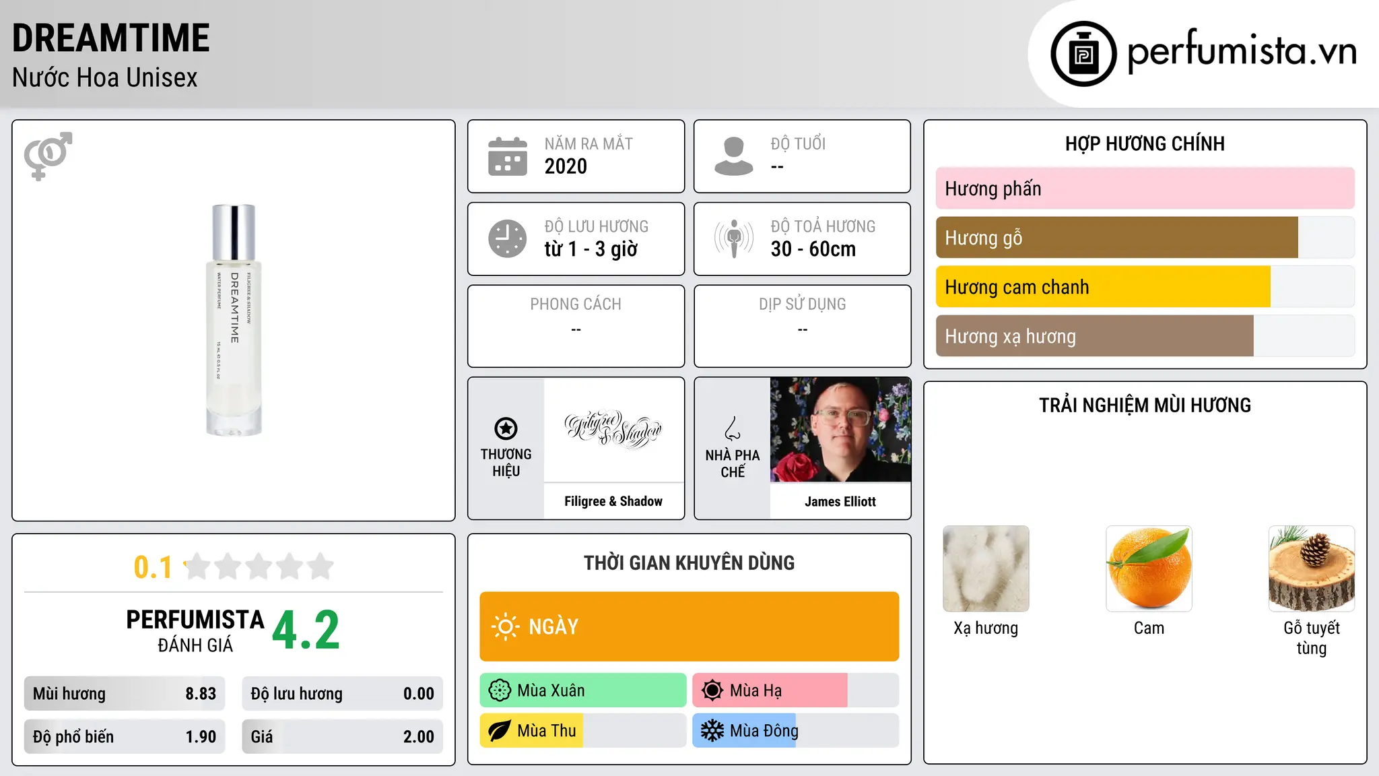Click the nose icon above Nhà pha chế
This screenshot has height=776, width=1379.
(733, 428)
